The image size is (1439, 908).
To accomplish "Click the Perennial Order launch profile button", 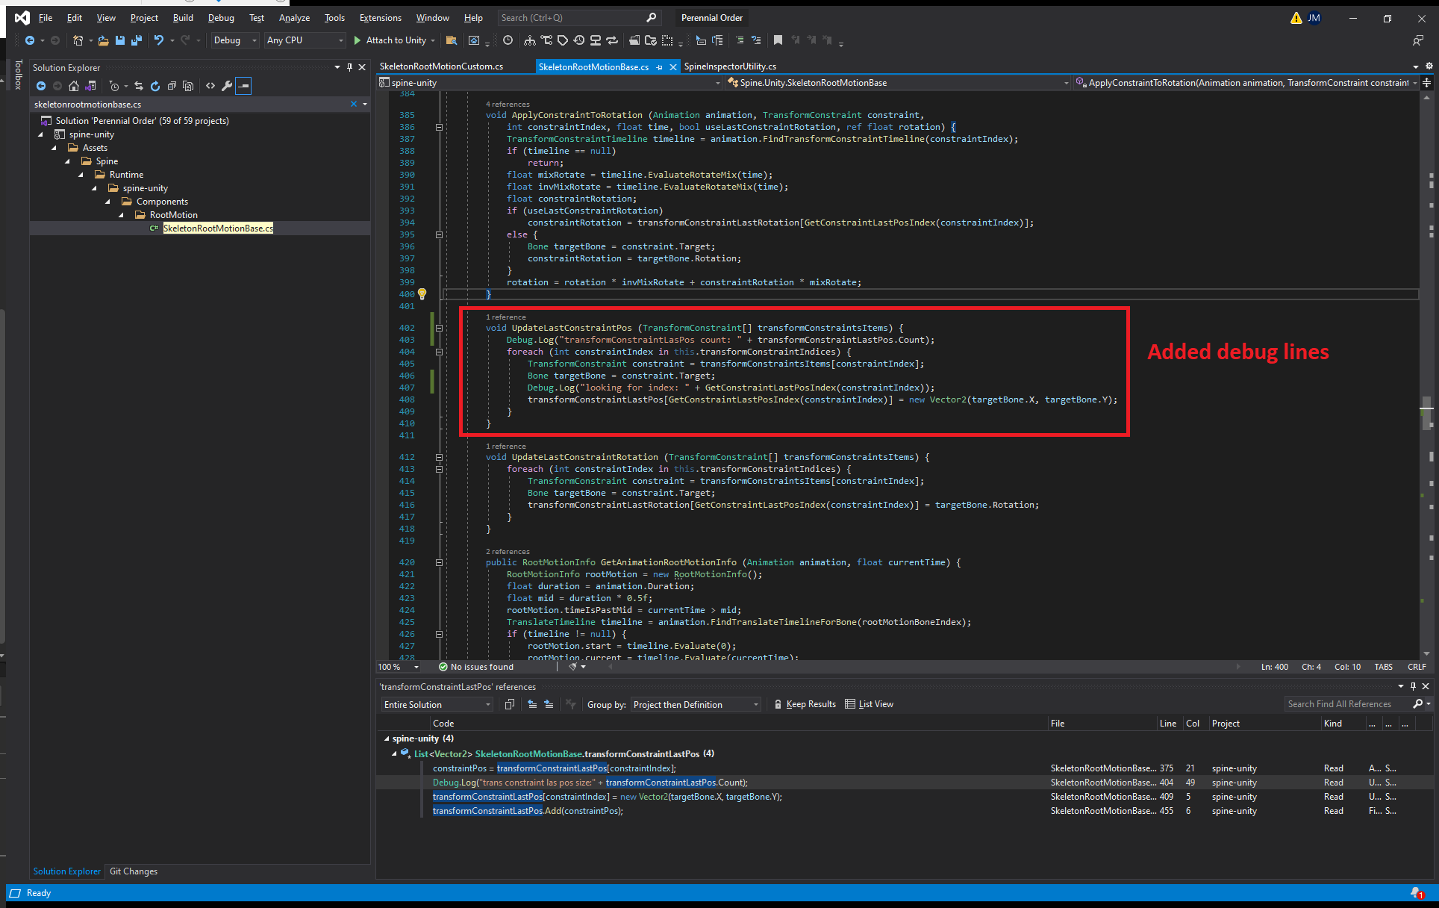I will pyautogui.click(x=711, y=17).
